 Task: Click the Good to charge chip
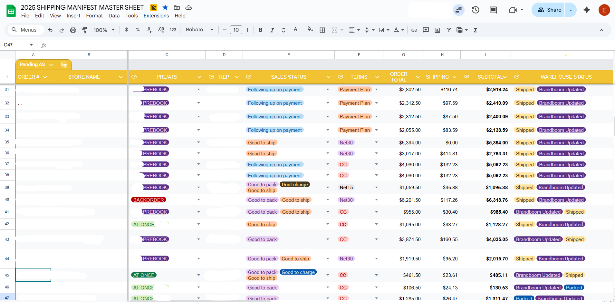[298, 272]
